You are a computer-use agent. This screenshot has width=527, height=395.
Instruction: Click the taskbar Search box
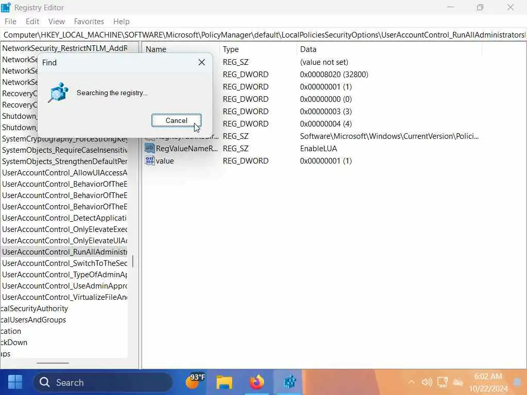click(102, 382)
